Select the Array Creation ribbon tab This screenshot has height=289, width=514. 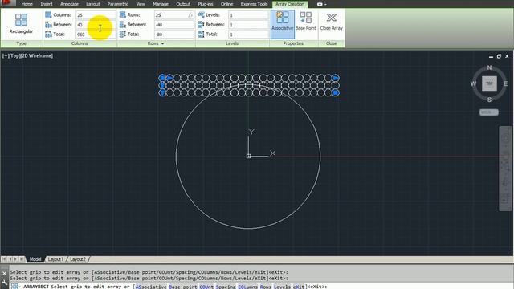click(290, 4)
